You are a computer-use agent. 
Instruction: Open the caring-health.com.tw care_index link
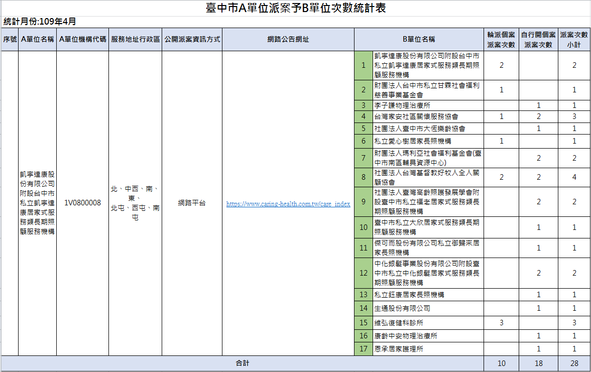tap(288, 204)
